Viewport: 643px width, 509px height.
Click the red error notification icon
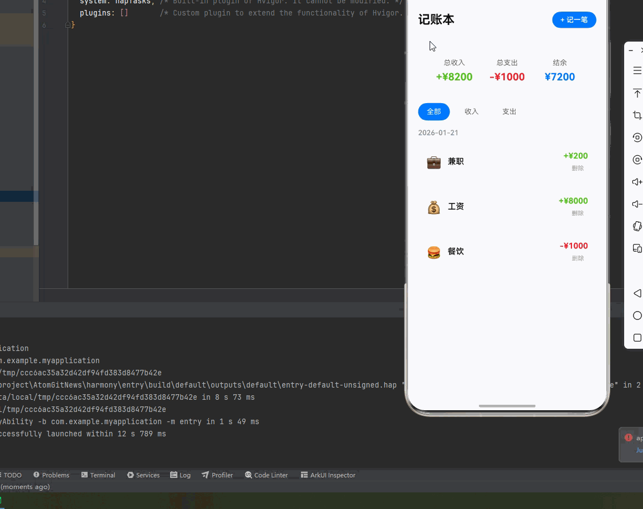pyautogui.click(x=628, y=437)
